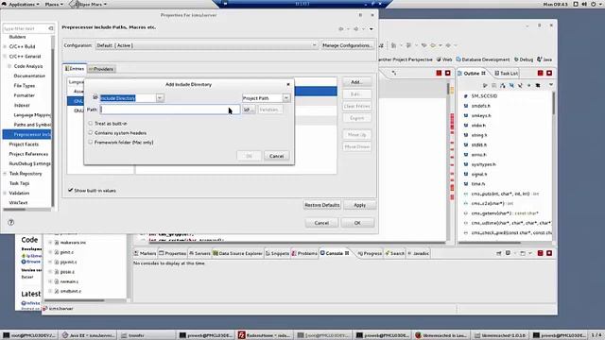Expand the C/C++ Build tree node

point(5,46)
